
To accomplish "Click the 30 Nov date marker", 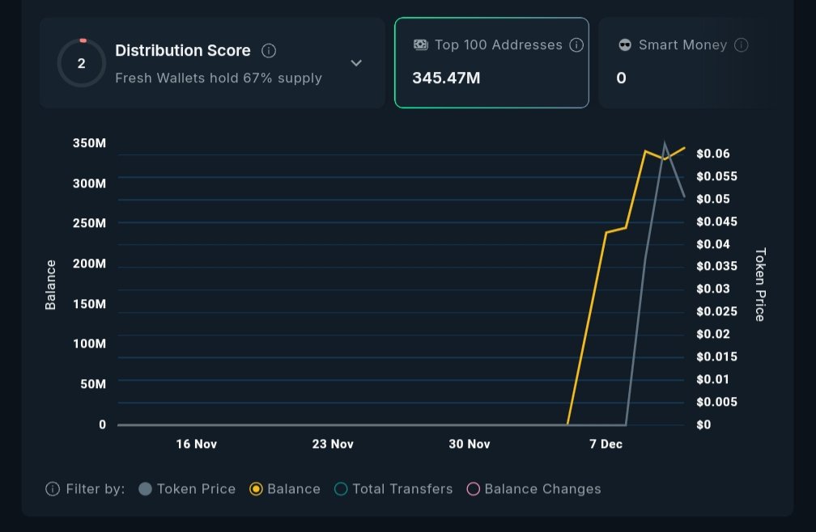I will tap(469, 444).
